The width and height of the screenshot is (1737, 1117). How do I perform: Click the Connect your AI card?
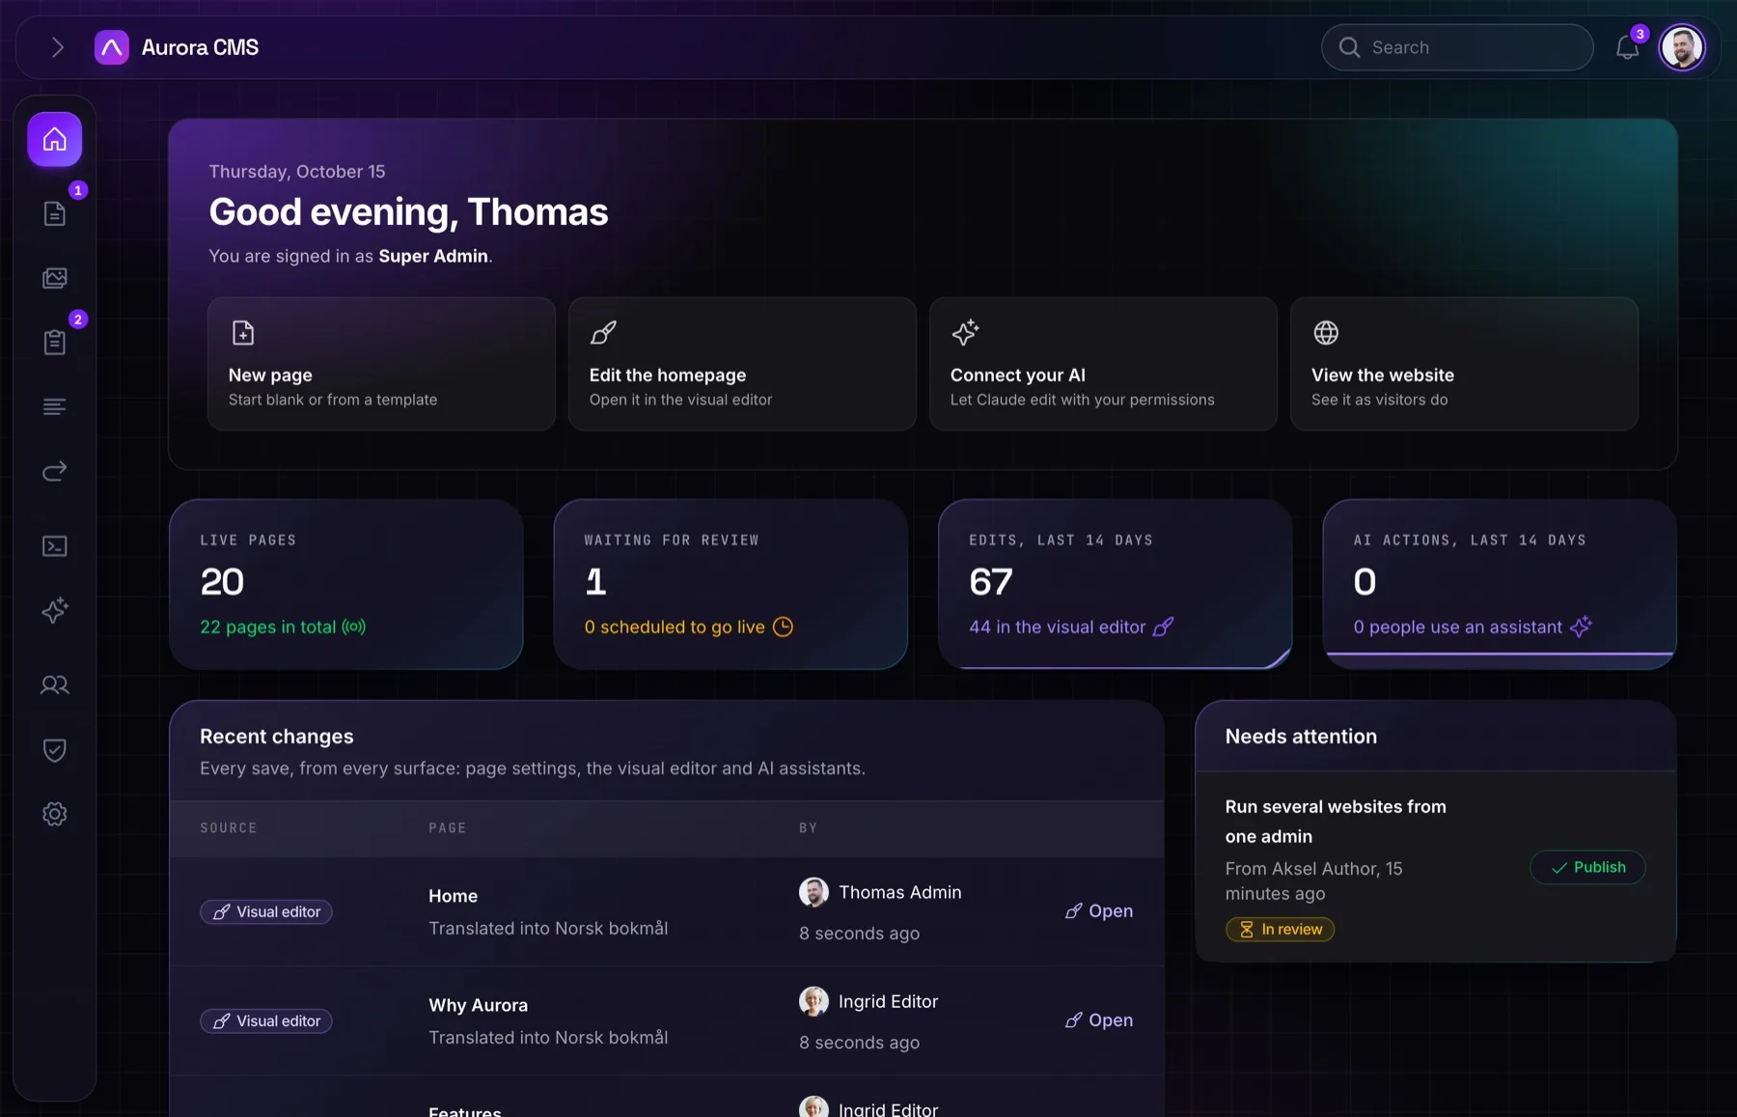coord(1103,364)
